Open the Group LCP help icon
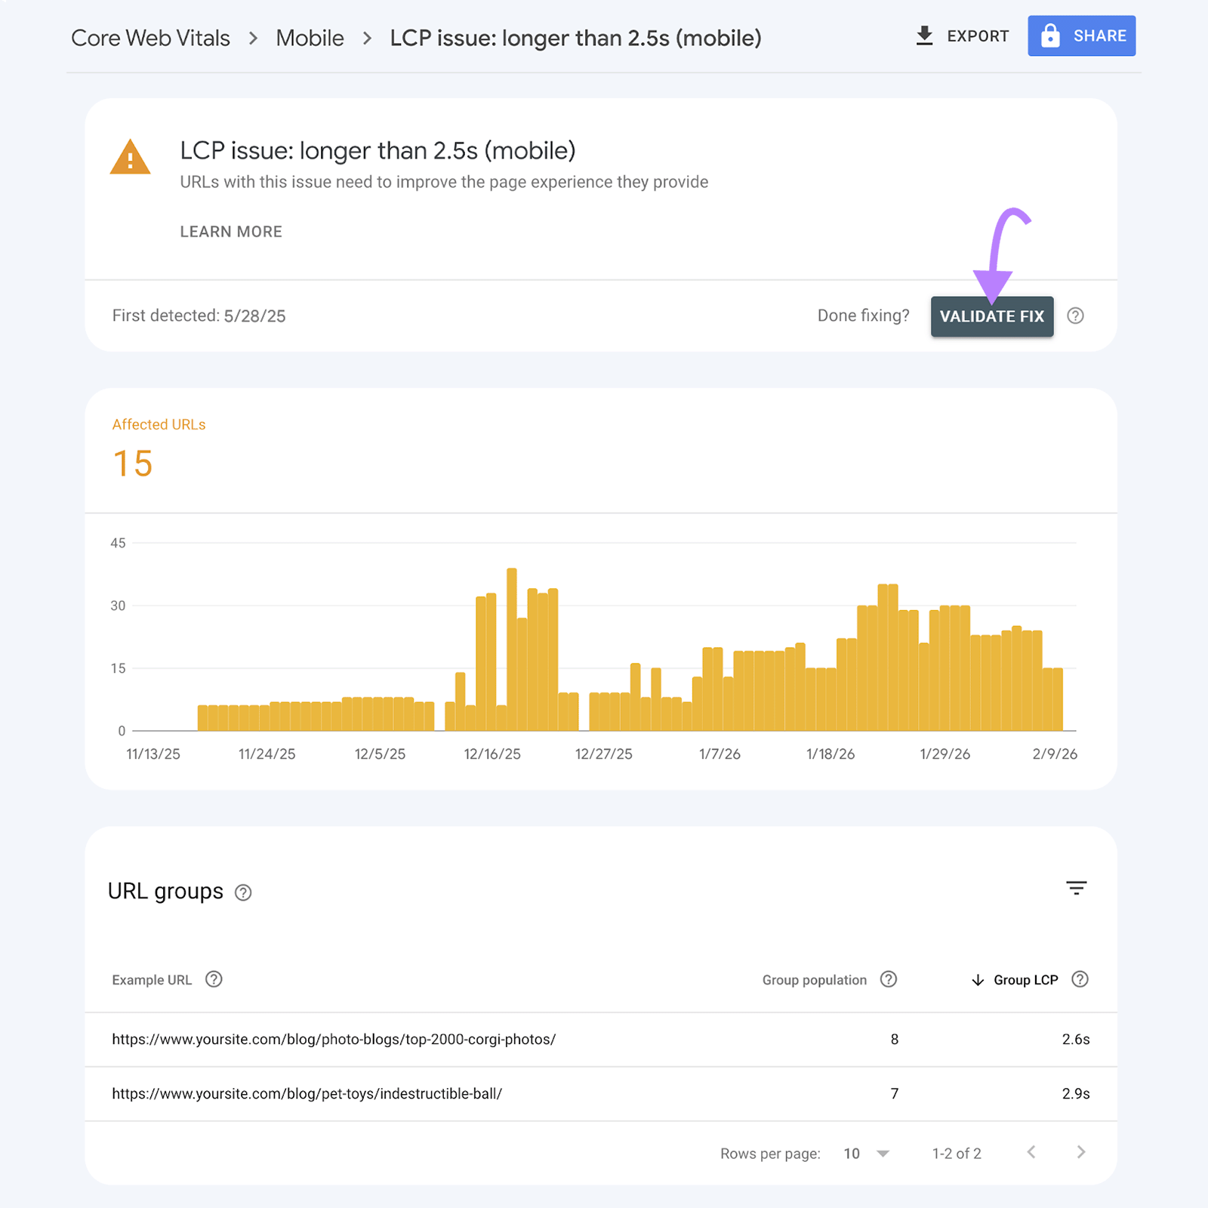The width and height of the screenshot is (1208, 1208). [x=1080, y=979]
